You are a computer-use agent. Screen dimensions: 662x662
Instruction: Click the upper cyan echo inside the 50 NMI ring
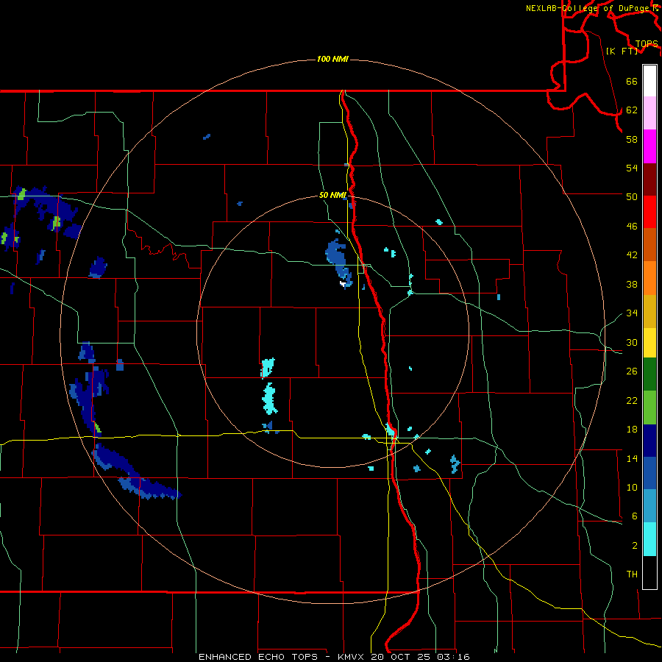pyautogui.click(x=268, y=367)
